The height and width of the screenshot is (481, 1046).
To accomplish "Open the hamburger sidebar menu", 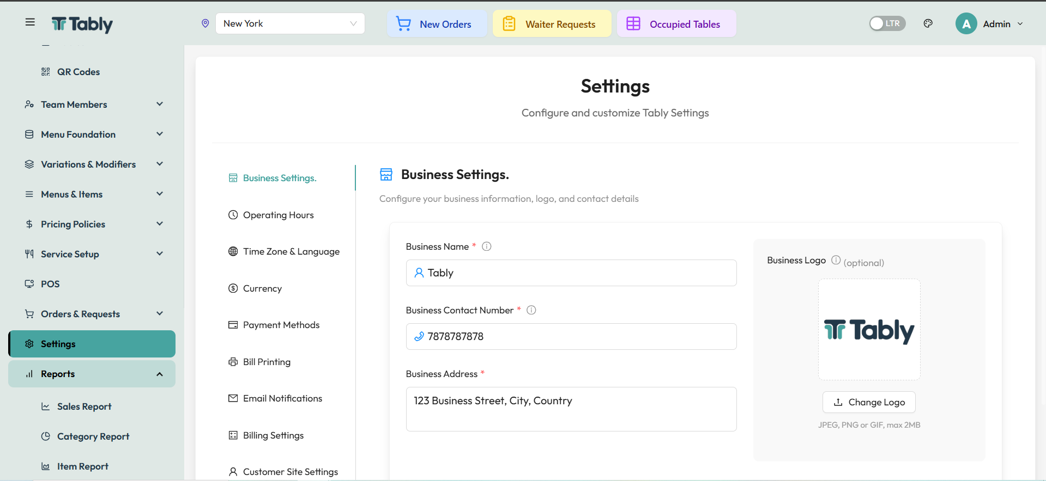I will (x=30, y=22).
